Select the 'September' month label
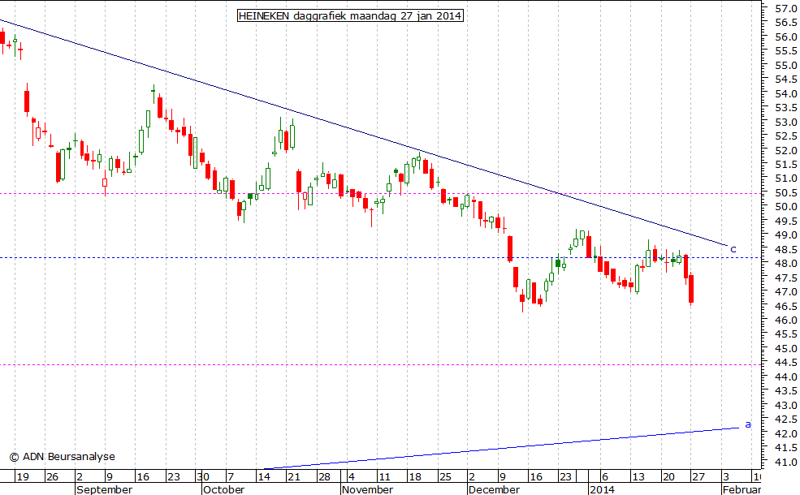This screenshot has width=800, height=495. coord(104,489)
